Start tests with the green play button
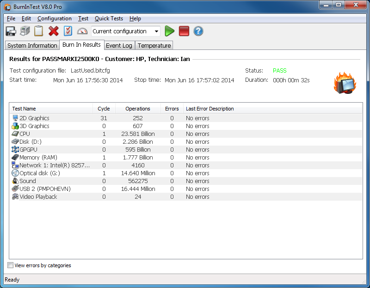This screenshot has width=370, height=288. click(169, 31)
